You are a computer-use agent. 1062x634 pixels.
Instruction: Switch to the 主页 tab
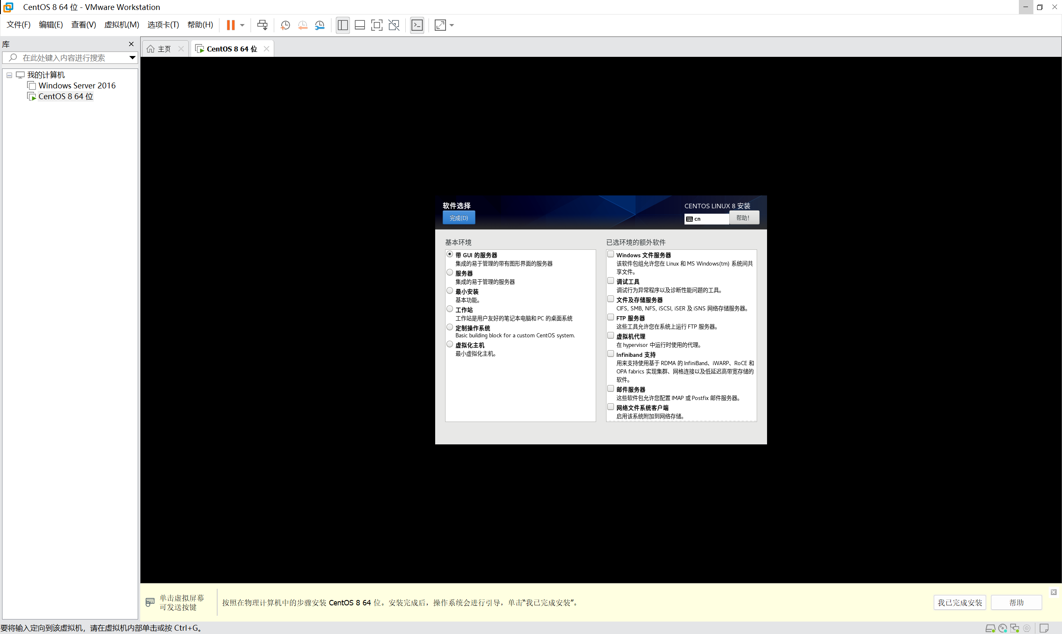pos(163,48)
